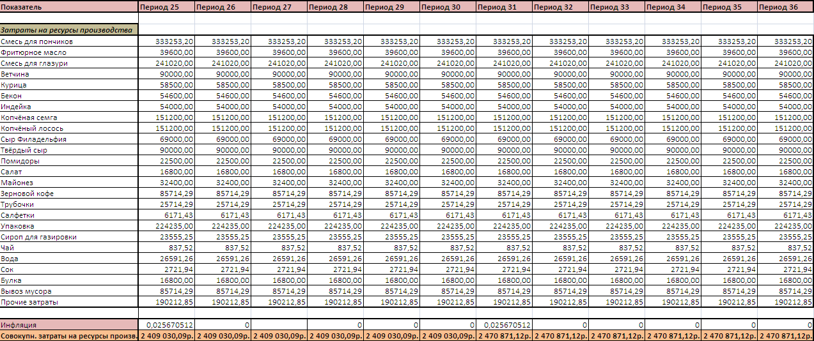Click Чай value 837,52 in Период 27
The height and width of the screenshot is (341, 814).
[279, 248]
